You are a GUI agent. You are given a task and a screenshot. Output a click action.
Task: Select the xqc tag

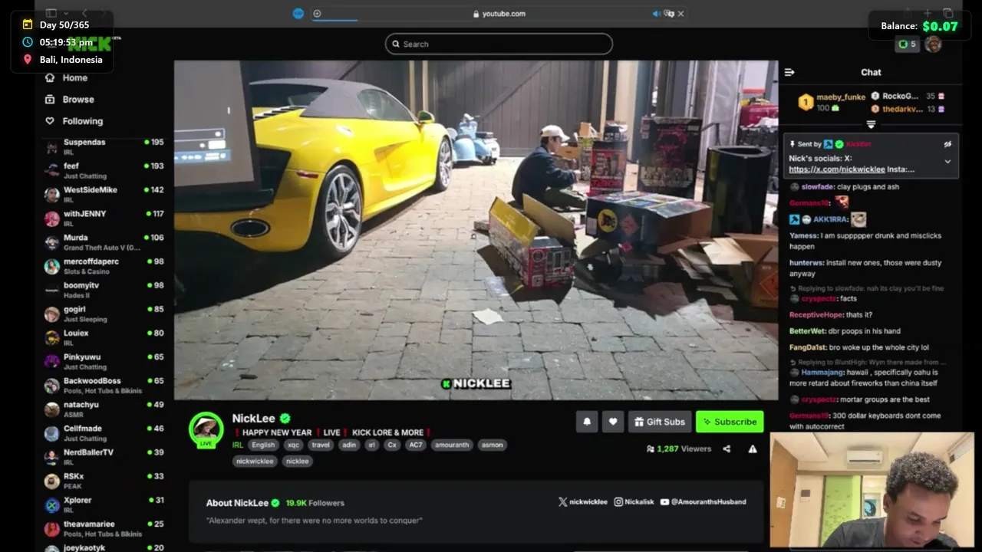[x=293, y=445]
